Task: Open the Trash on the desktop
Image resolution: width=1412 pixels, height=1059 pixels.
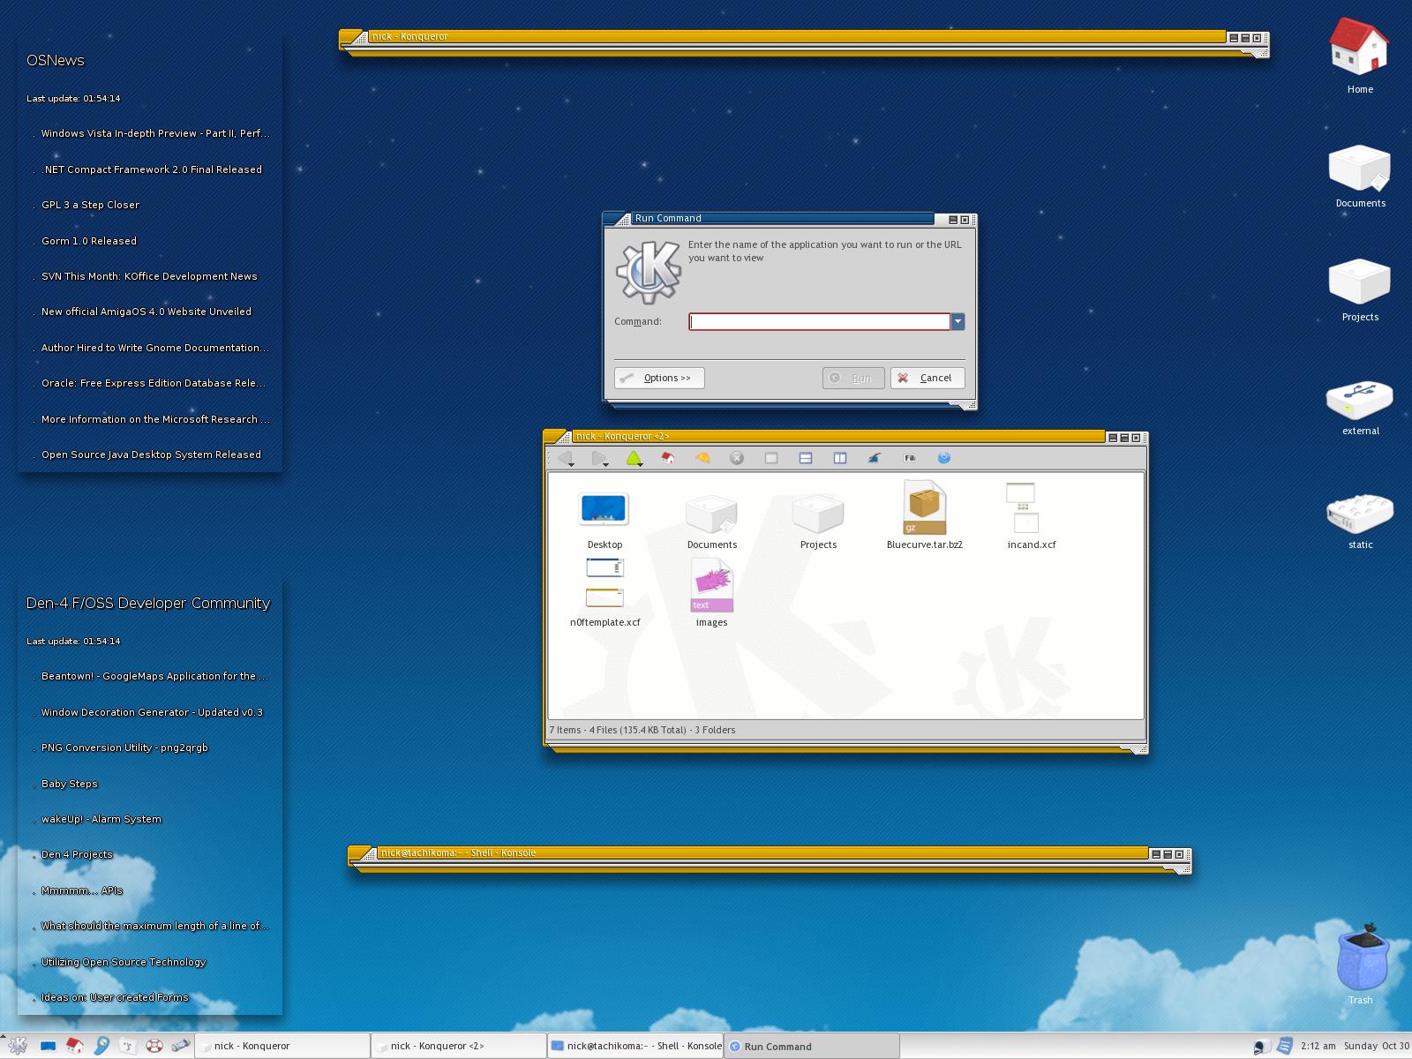Action: [1361, 964]
